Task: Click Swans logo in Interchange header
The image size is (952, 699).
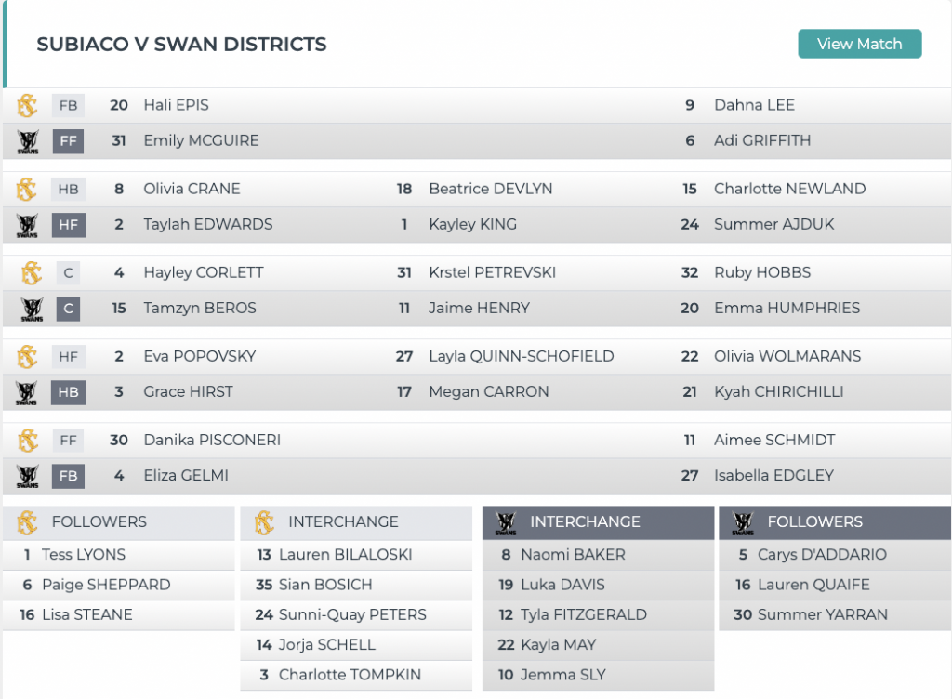Action: click(x=506, y=522)
